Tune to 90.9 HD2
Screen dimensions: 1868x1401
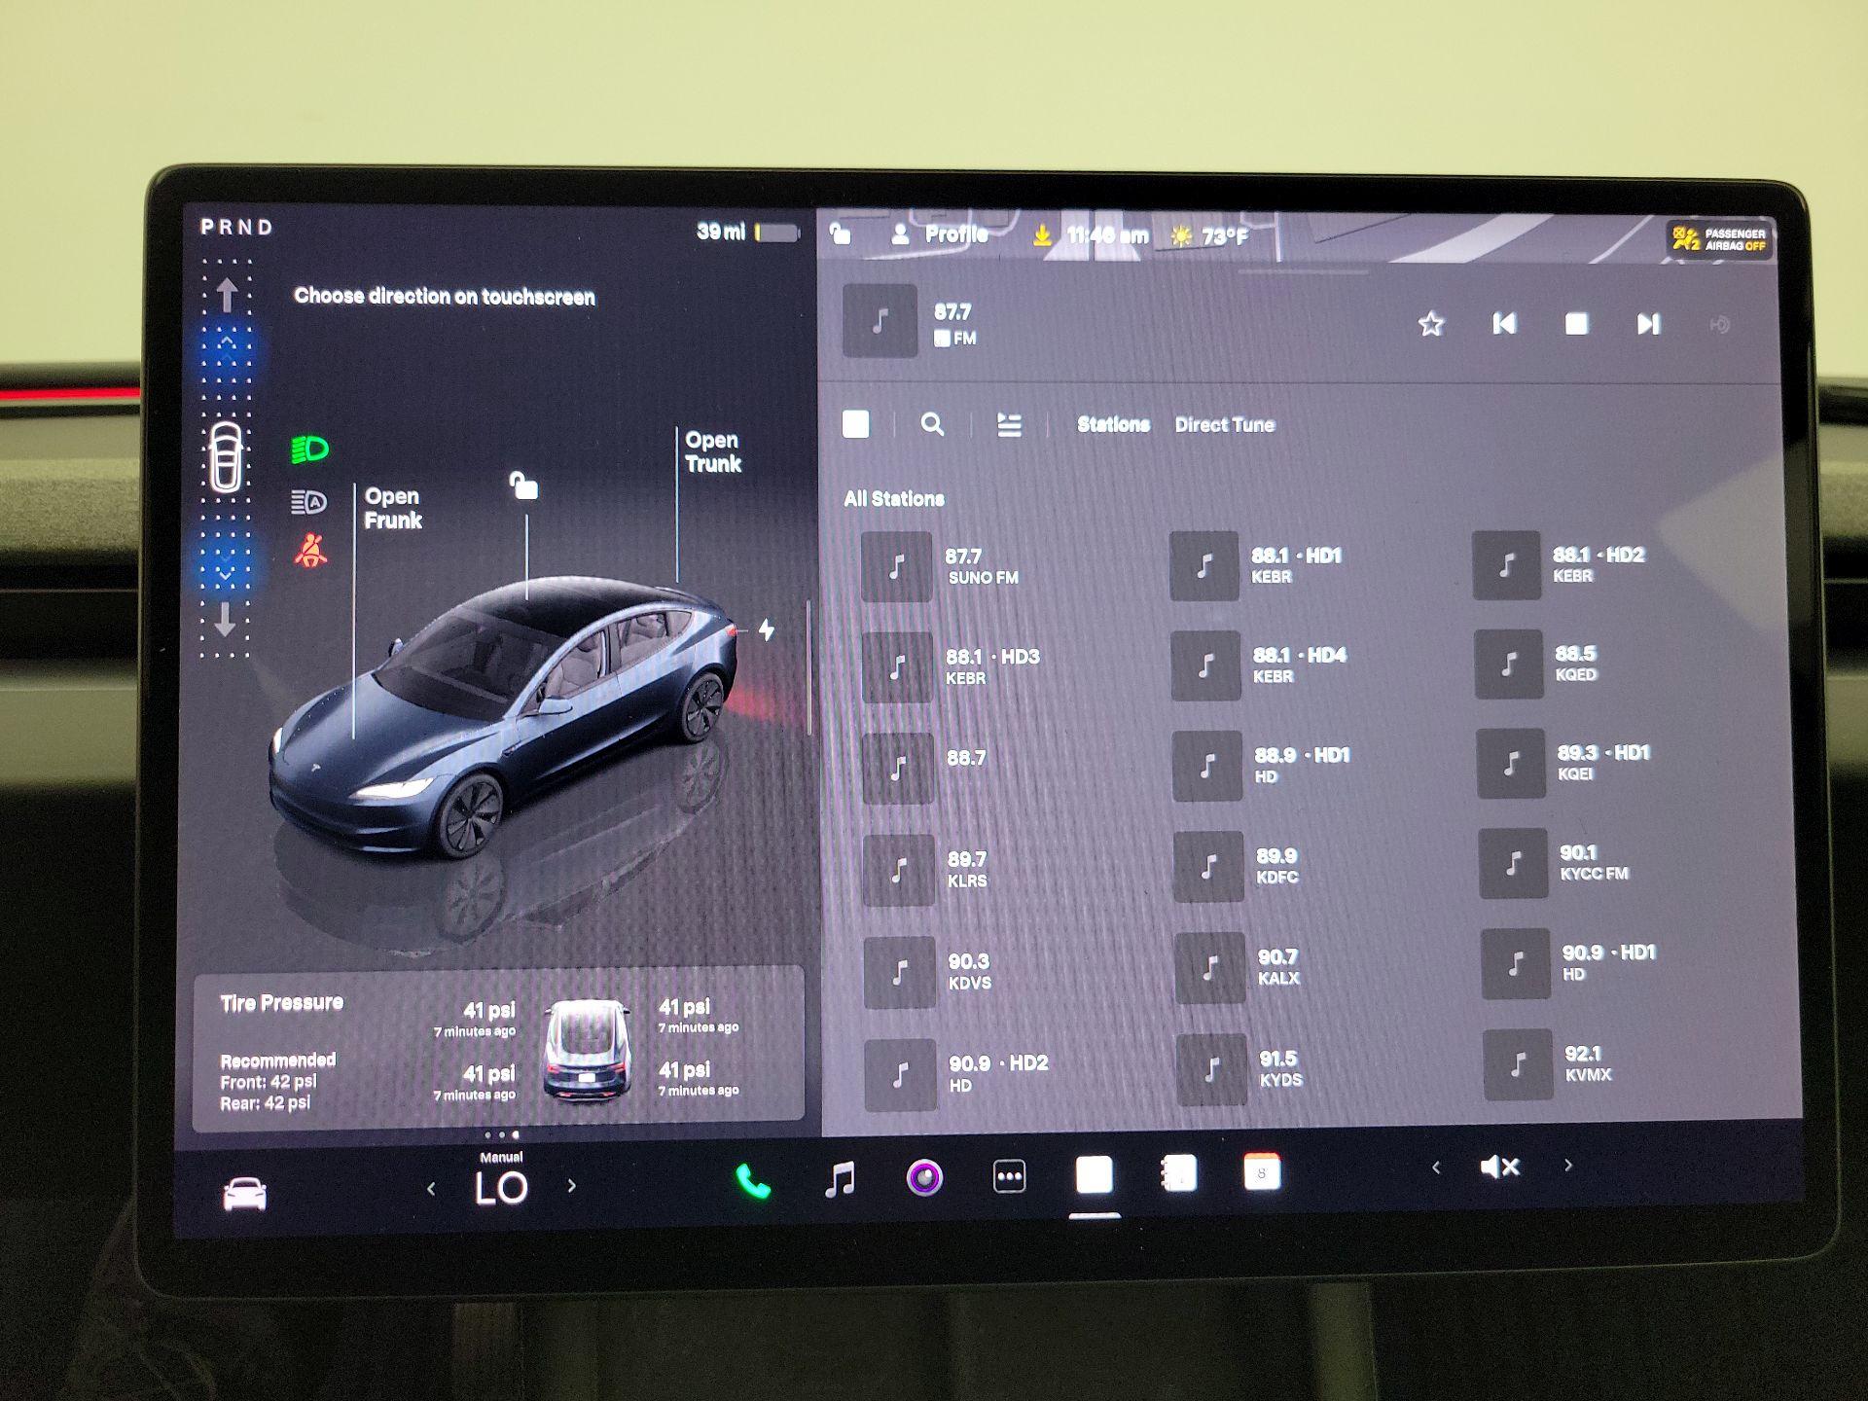(958, 1075)
